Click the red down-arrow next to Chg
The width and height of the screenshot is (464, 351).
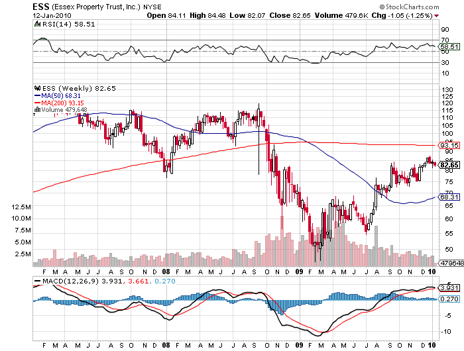(x=436, y=16)
